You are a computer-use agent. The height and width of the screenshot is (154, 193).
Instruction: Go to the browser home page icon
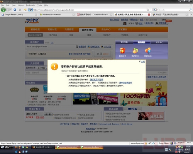point(25,10)
